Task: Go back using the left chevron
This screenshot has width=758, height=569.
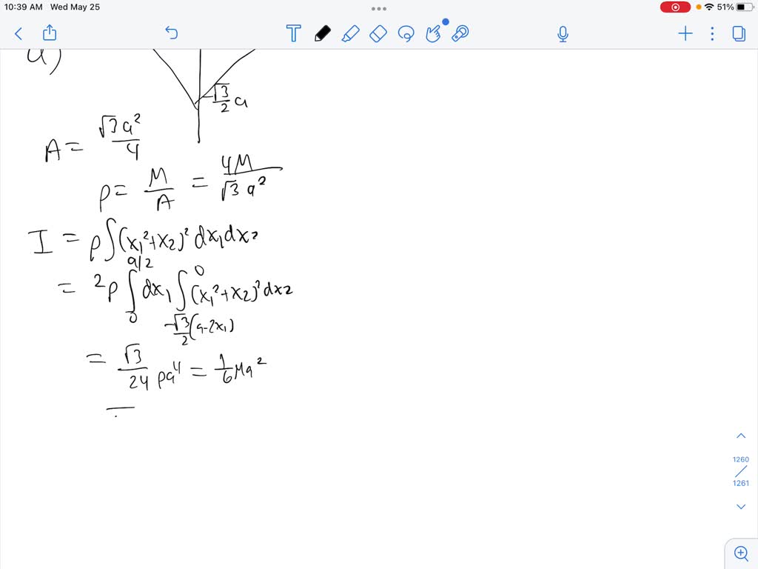Action: pyautogui.click(x=19, y=33)
